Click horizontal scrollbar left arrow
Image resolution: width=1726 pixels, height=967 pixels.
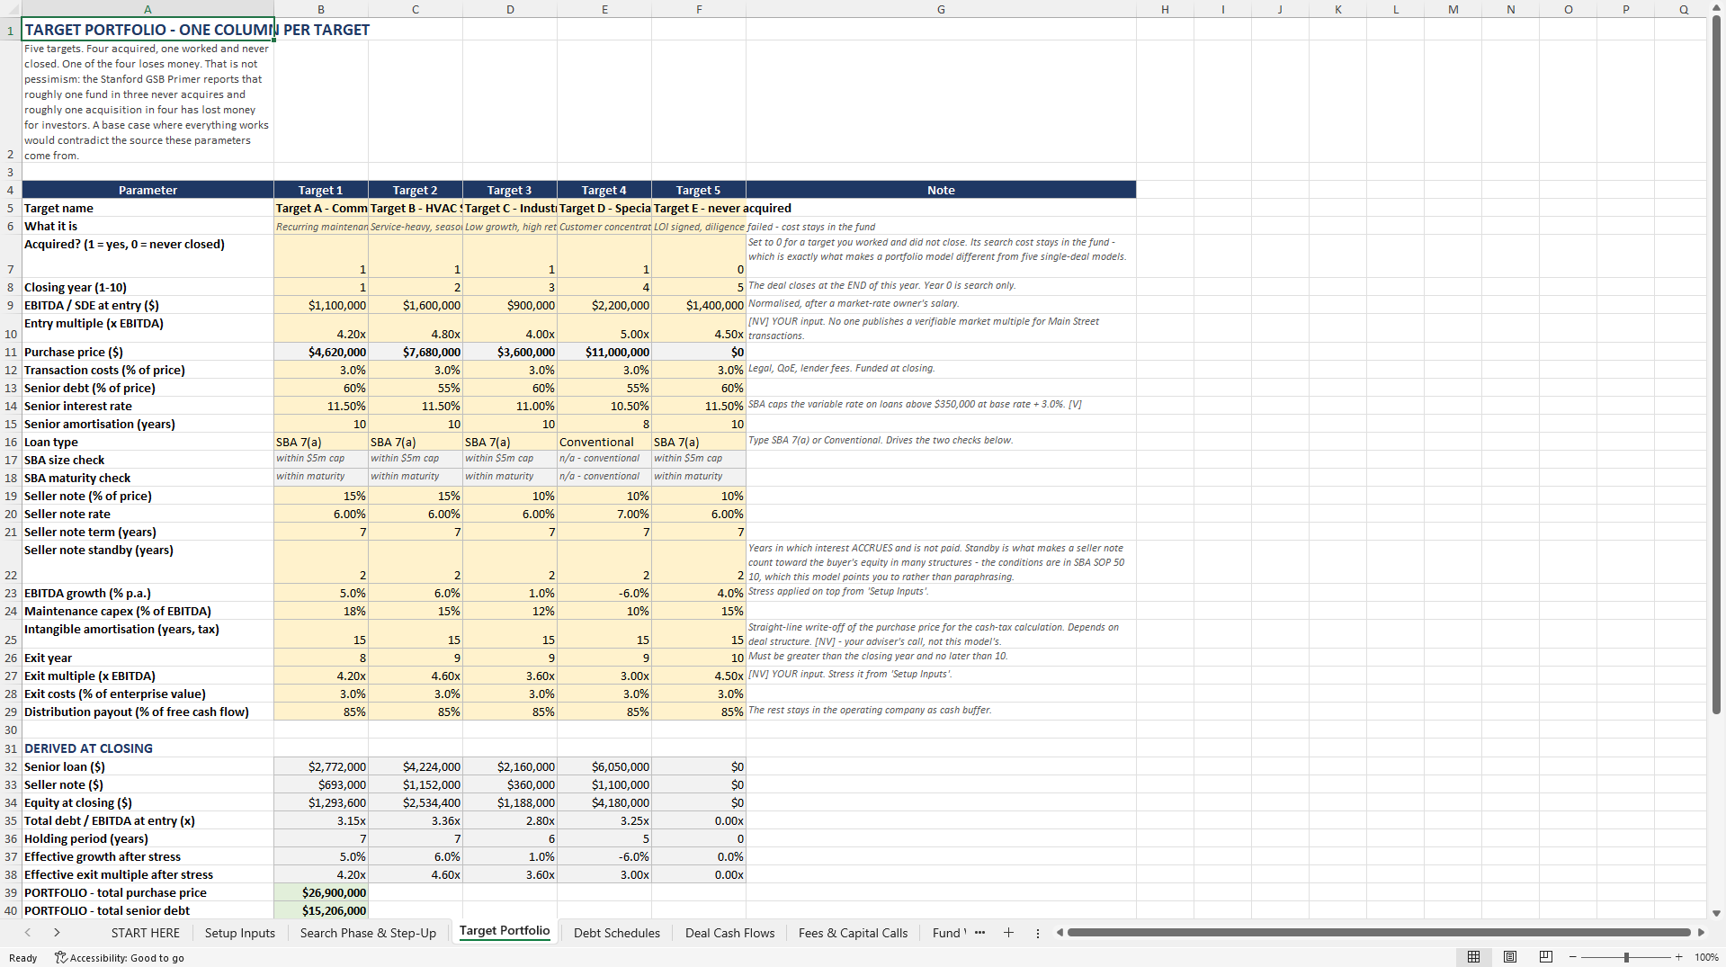pos(1060,933)
